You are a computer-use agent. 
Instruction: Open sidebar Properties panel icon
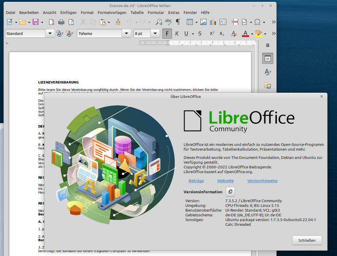pyautogui.click(x=267, y=58)
